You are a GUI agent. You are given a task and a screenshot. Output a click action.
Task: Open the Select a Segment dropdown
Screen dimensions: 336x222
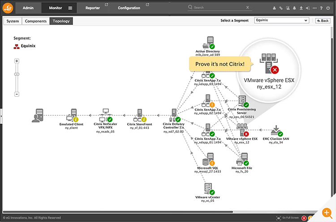coord(282,20)
